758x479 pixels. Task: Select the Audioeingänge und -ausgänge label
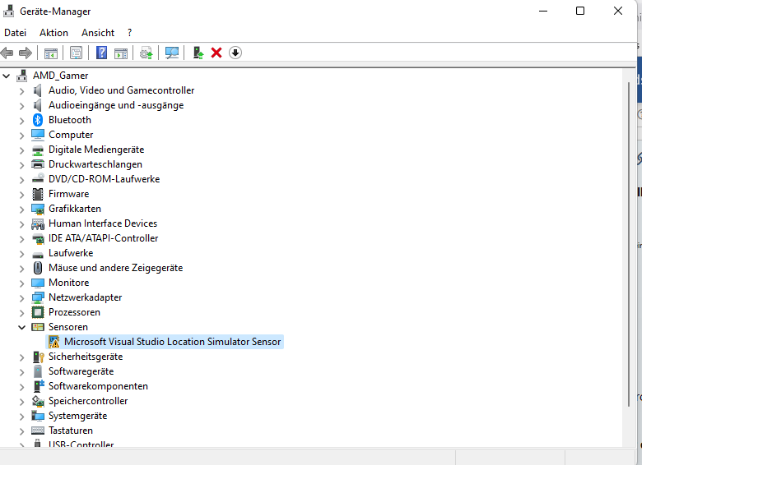coord(116,105)
